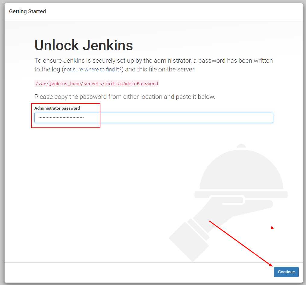Image resolution: width=306 pixels, height=285 pixels.
Task: Click the /var/jenkins_home/secrets/initialAdminPassword path text
Action: tap(96, 83)
